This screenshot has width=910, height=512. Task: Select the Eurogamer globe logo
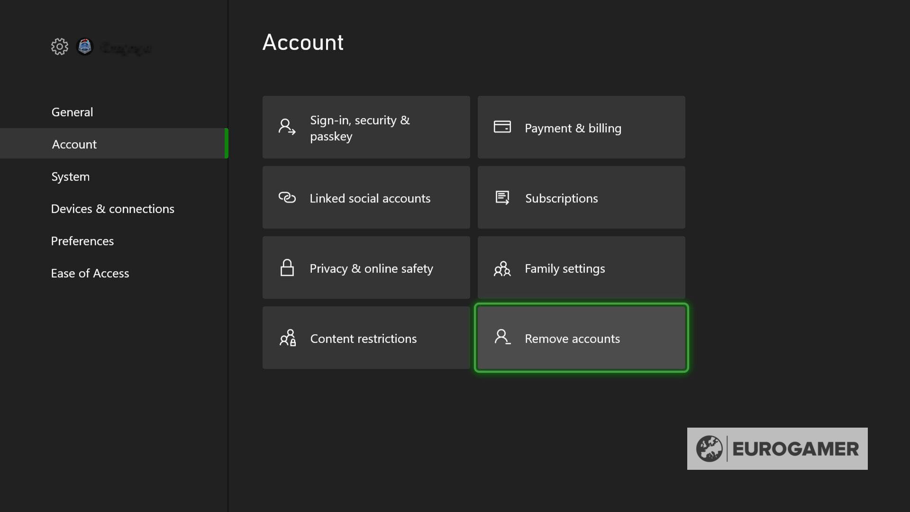tap(710, 448)
